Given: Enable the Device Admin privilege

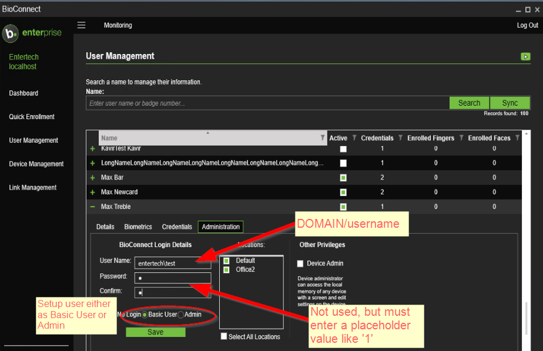Looking at the screenshot, I should click(x=300, y=264).
